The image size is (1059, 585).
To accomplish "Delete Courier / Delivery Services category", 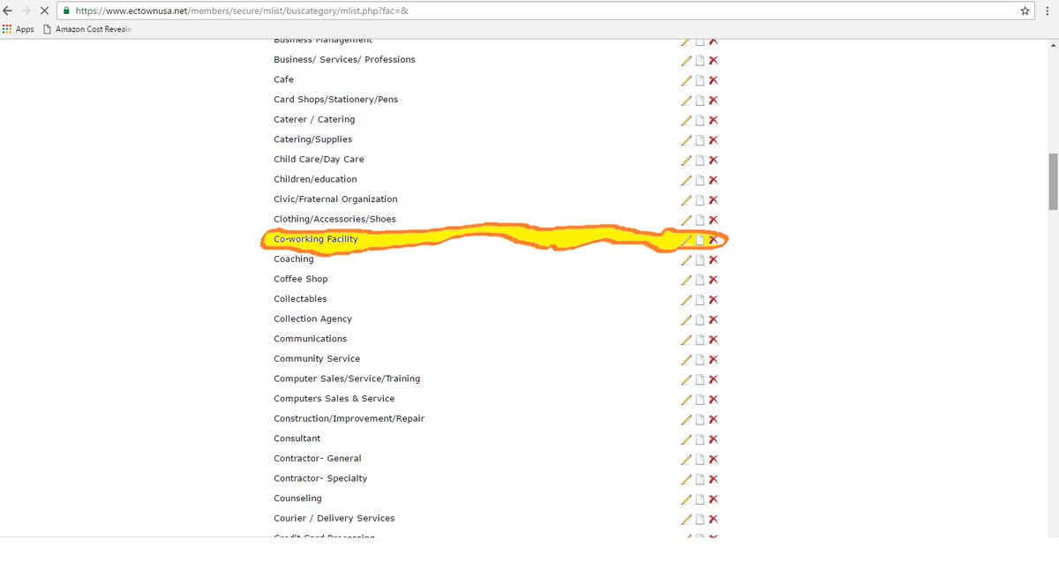I will point(713,520).
